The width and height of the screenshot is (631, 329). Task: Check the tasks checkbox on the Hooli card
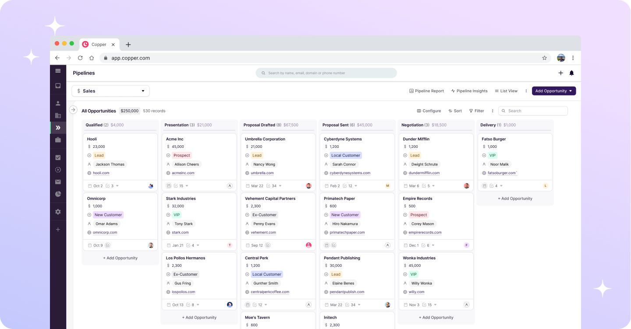(107, 185)
